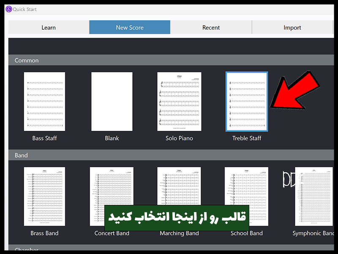Pick the Solo Piano template thumbnail

coord(179,101)
